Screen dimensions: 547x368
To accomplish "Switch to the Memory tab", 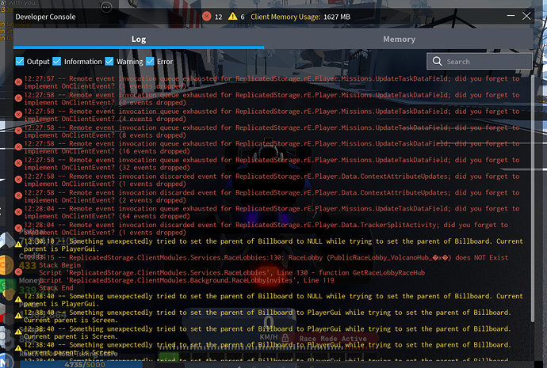I will tap(399, 39).
